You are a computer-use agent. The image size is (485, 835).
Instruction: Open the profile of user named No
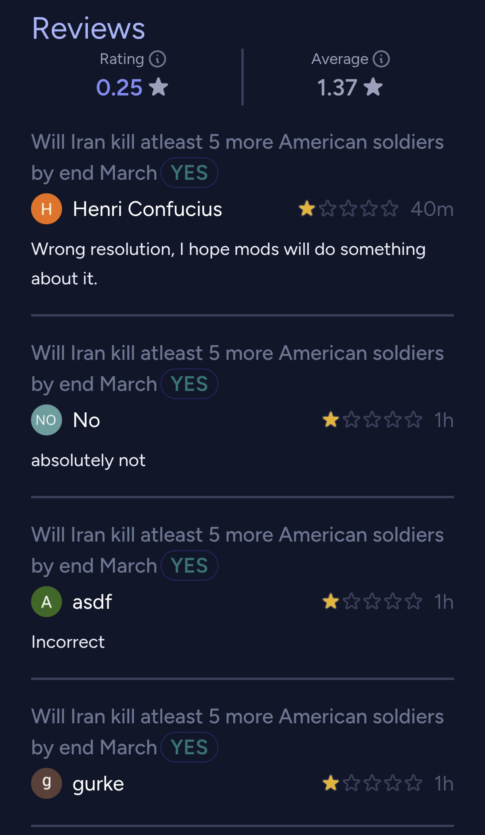point(86,420)
